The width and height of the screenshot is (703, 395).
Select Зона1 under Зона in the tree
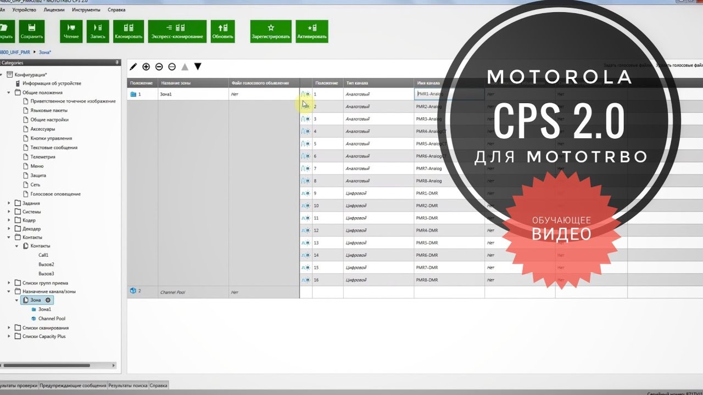coord(44,309)
